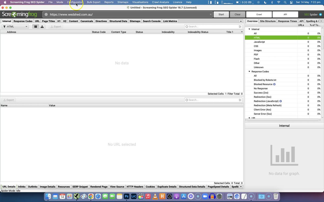Screen dimensions: 324x202
Task: Click the lower Export button
Action: click(9, 100)
